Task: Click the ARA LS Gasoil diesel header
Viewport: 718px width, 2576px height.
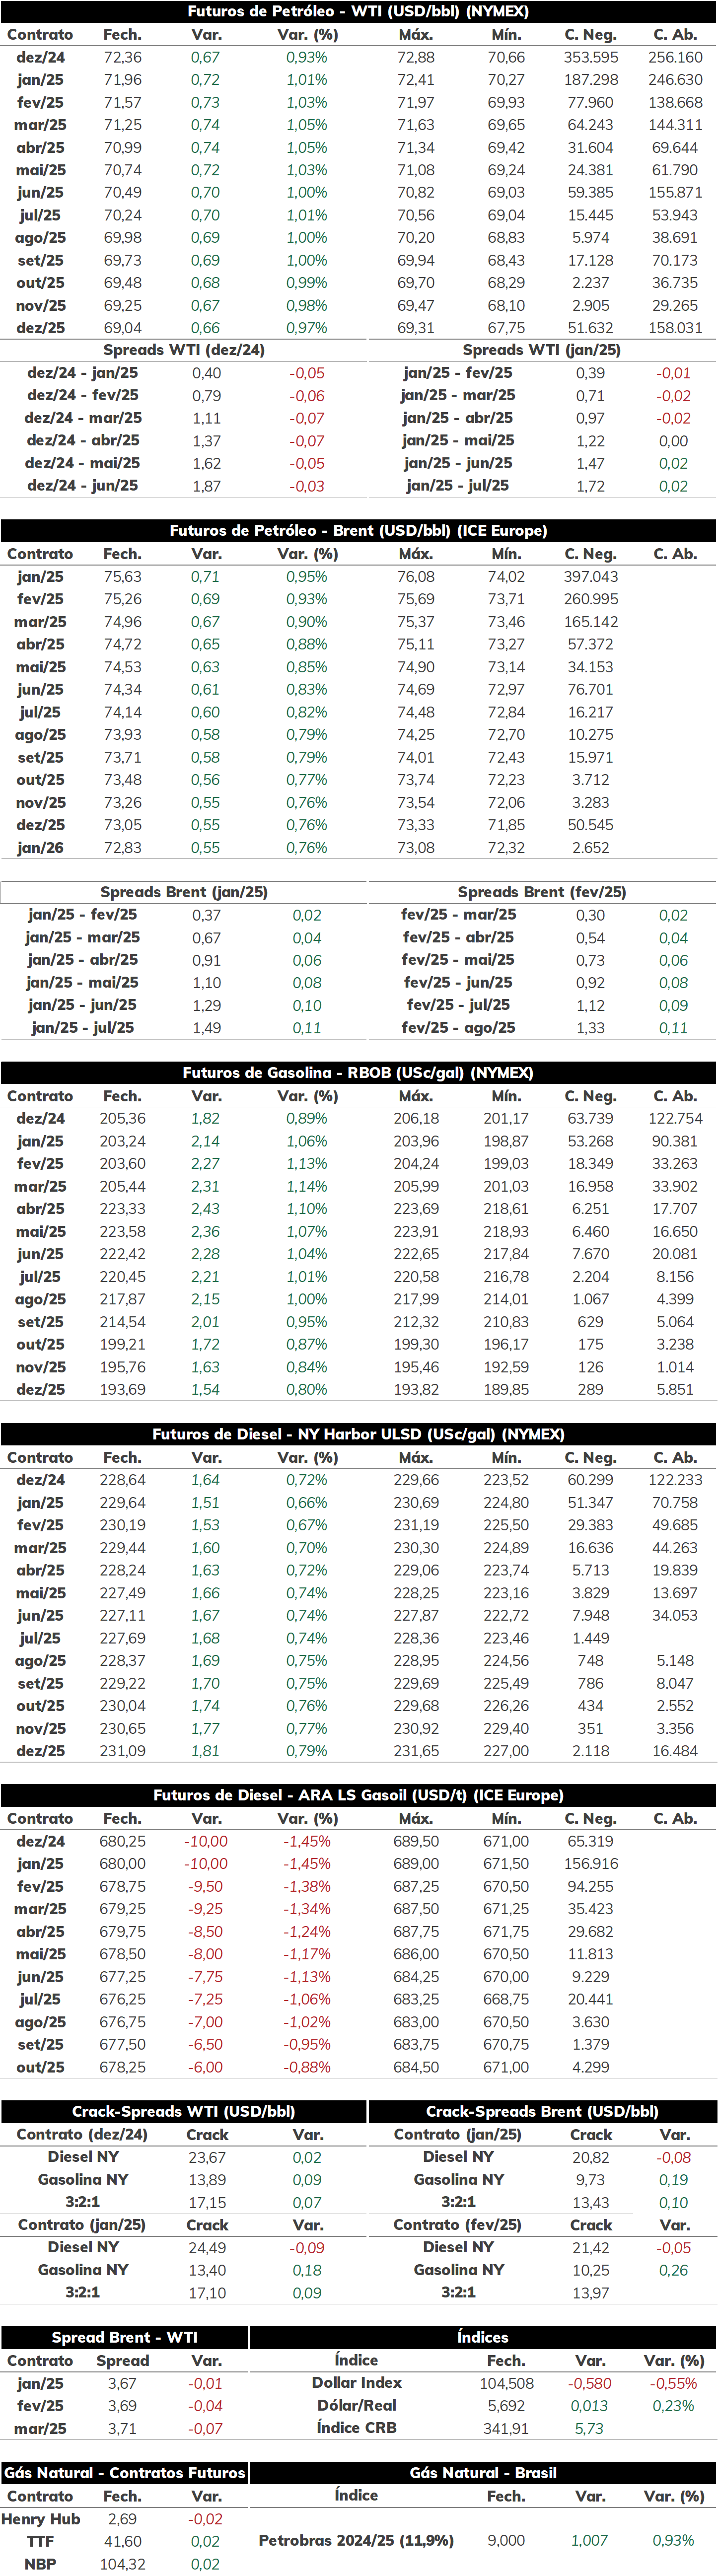Action: pos(359,1795)
